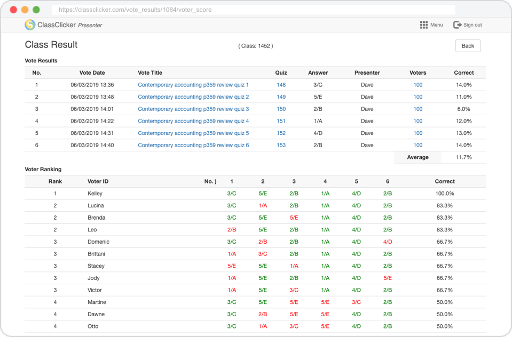View voters list for quiz 1
The width and height of the screenshot is (512, 337).
click(418, 85)
